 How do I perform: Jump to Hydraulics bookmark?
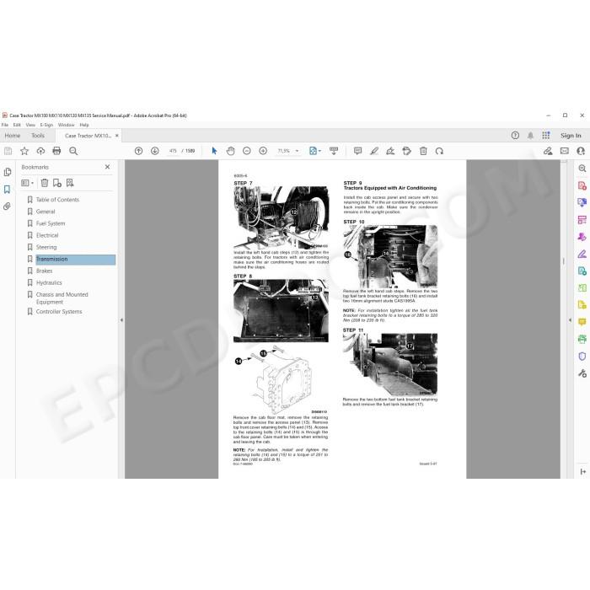point(49,282)
